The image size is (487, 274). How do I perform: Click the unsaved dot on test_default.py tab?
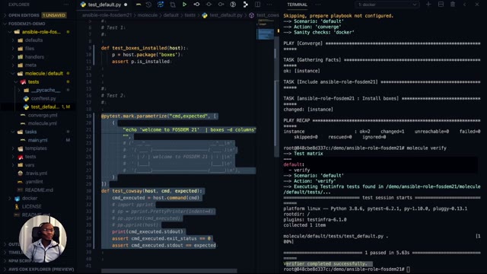click(126, 5)
